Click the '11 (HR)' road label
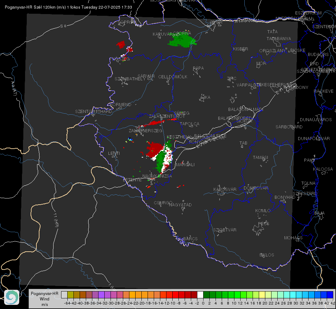 coord(56,220)
